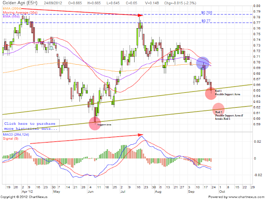The height and width of the screenshot is (199, 265).
Task: Select the EMA (200d) legend label
Action: (11, 8)
